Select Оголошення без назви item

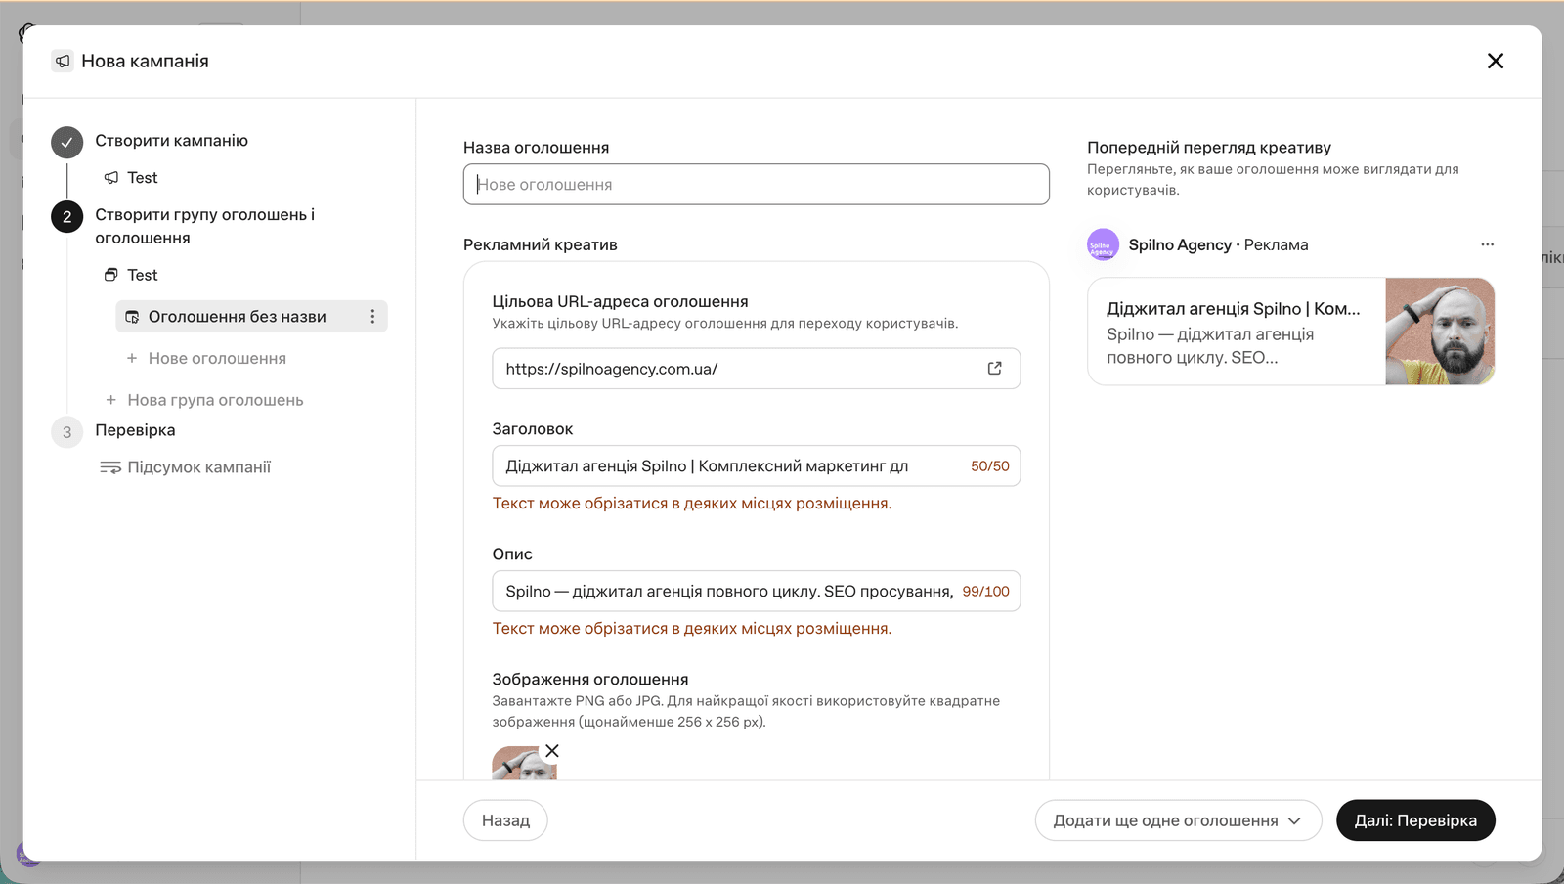[251, 316]
